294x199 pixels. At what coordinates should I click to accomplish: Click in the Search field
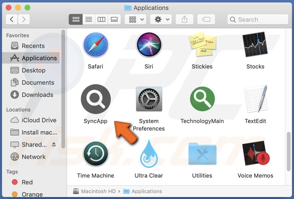tap(258, 19)
